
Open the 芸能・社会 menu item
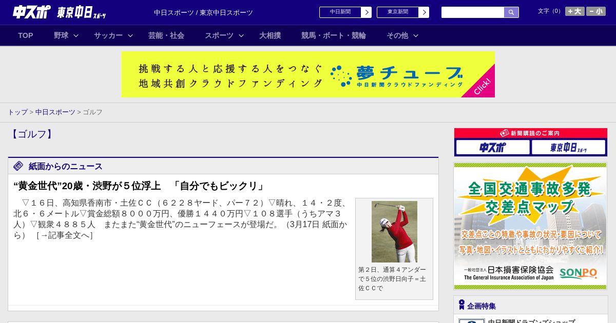(166, 35)
